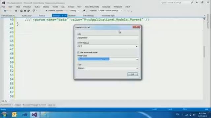Click the OK button in dialog
The image size is (211, 118).
point(133,74)
